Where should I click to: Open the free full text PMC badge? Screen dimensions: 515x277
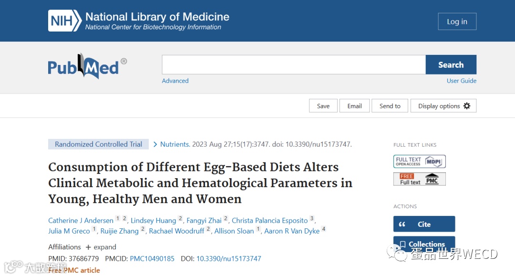click(419, 179)
